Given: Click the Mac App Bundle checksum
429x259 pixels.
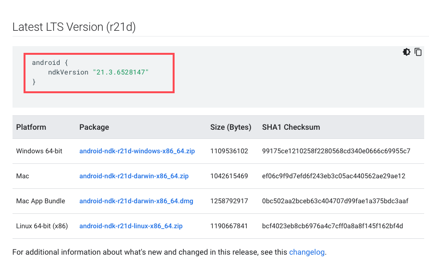Looking at the screenshot, I should [x=335, y=201].
